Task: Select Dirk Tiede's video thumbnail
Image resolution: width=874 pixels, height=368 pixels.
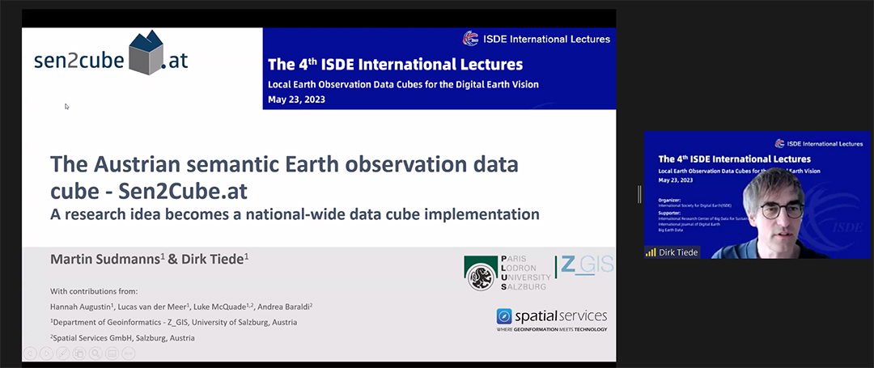Action: (x=757, y=195)
